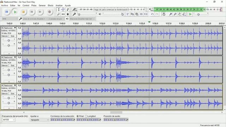Click the Zoom In icon

click(x=171, y=14)
